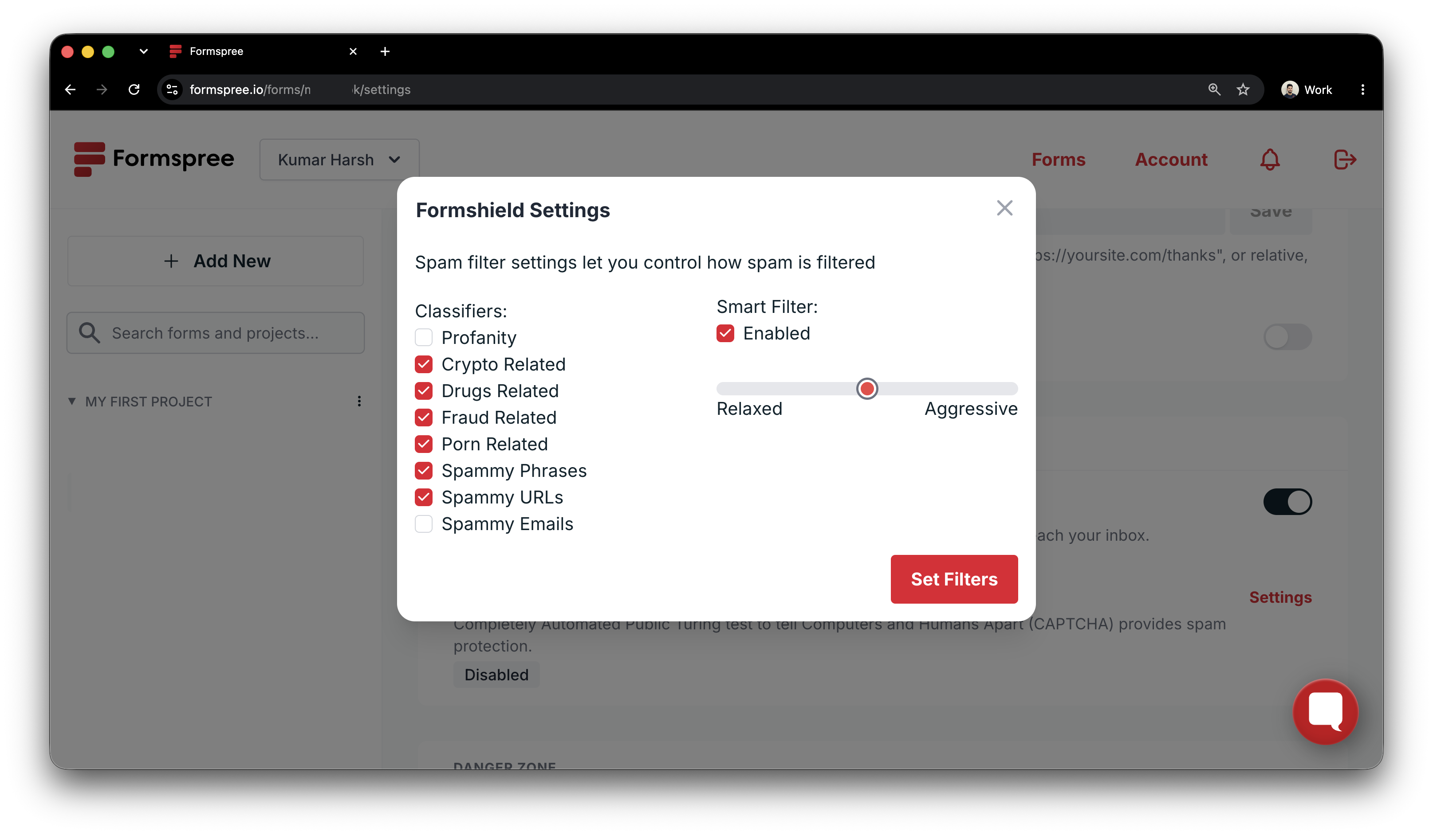This screenshot has width=1433, height=835.
Task: Check the Profanity classifier
Action: coord(424,337)
